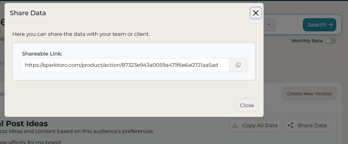348x144 pixels.
Task: Click the Share Data button text below the dialog
Action: pos(312,125)
